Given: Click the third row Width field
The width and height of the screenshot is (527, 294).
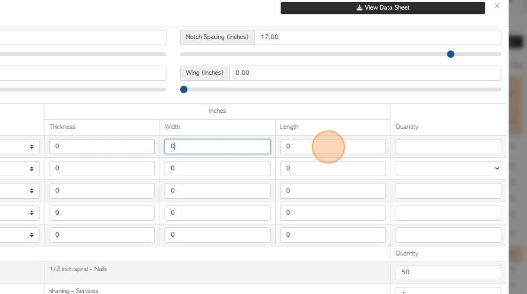Looking at the screenshot, I should pos(217,191).
